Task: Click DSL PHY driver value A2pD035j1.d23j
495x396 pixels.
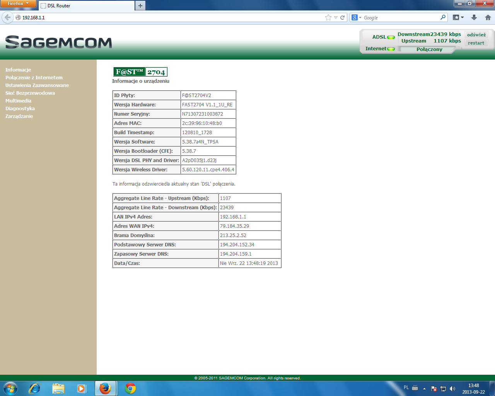Action: pos(199,160)
